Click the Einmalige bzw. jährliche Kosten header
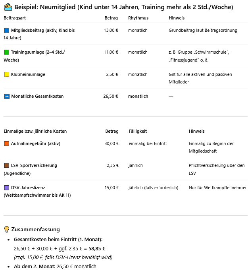248x273 pixels. pos(35,131)
